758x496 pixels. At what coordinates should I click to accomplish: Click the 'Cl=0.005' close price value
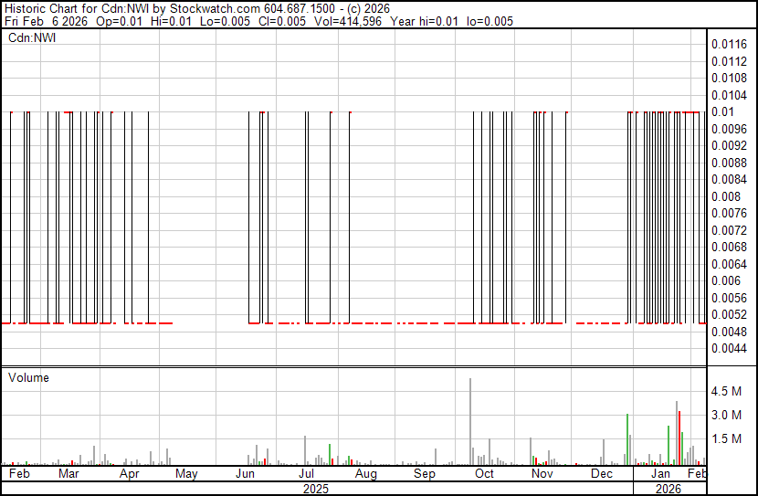click(282, 21)
